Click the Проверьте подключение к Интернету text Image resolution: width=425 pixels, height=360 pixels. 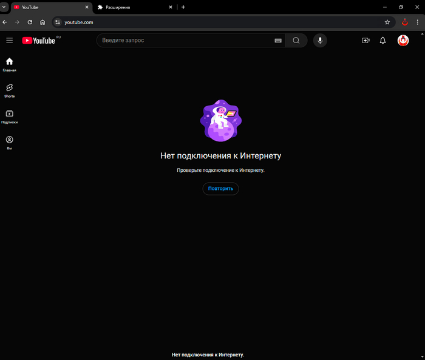tap(220, 170)
